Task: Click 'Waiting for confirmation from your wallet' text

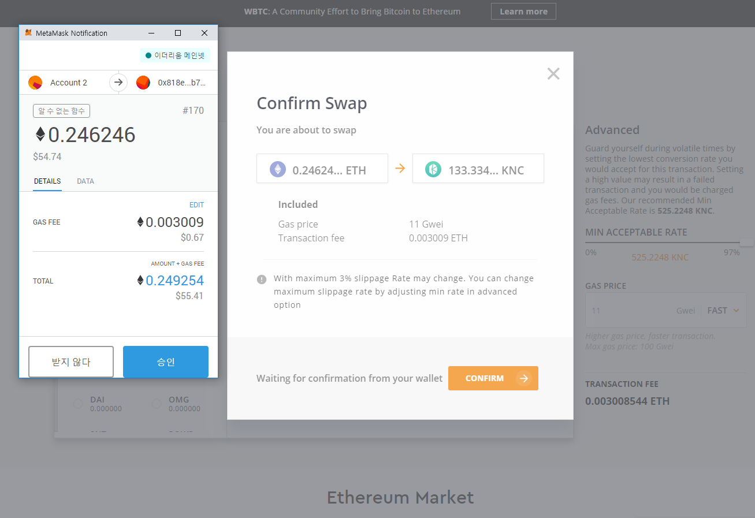Action: click(349, 378)
